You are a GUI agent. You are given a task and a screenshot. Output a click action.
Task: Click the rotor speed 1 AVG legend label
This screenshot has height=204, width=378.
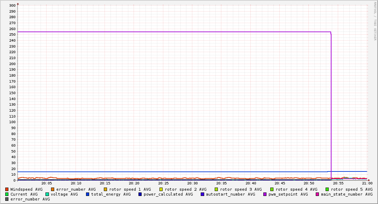coord(130,190)
